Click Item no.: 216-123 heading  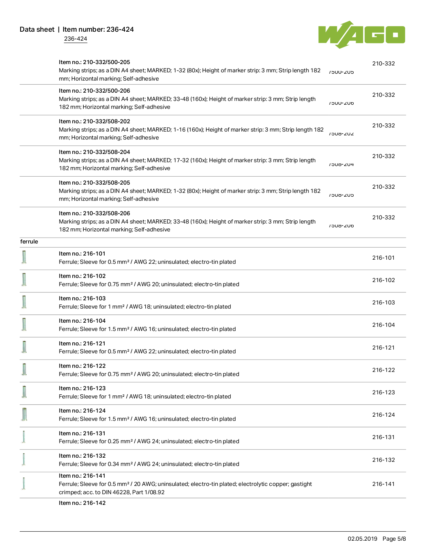click(x=82, y=388)
